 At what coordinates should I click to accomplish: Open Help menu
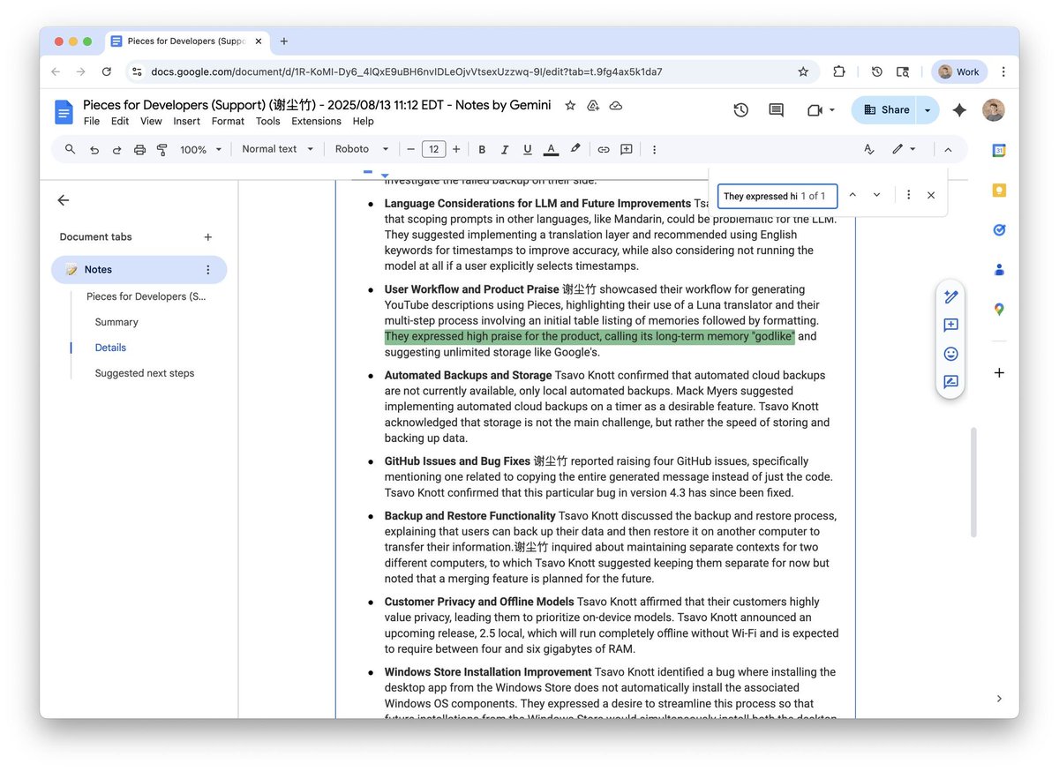point(363,122)
